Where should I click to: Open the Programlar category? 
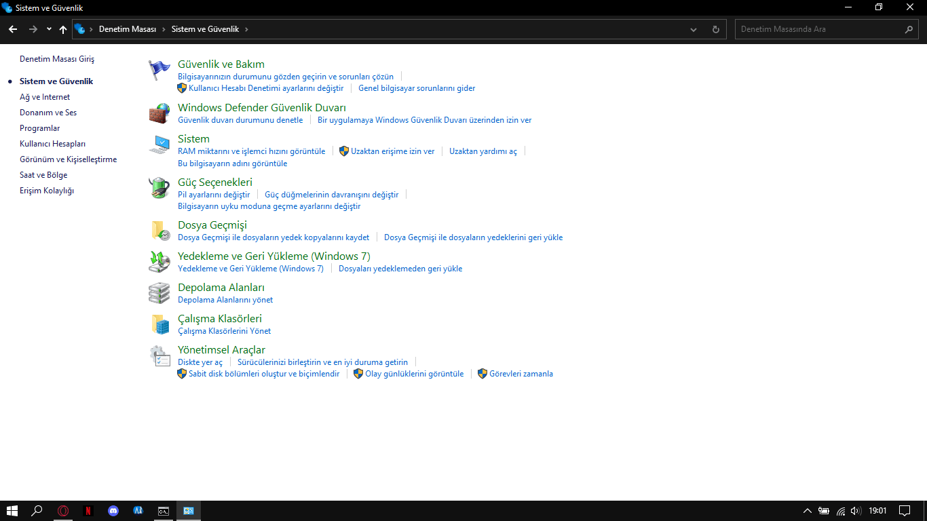point(39,128)
